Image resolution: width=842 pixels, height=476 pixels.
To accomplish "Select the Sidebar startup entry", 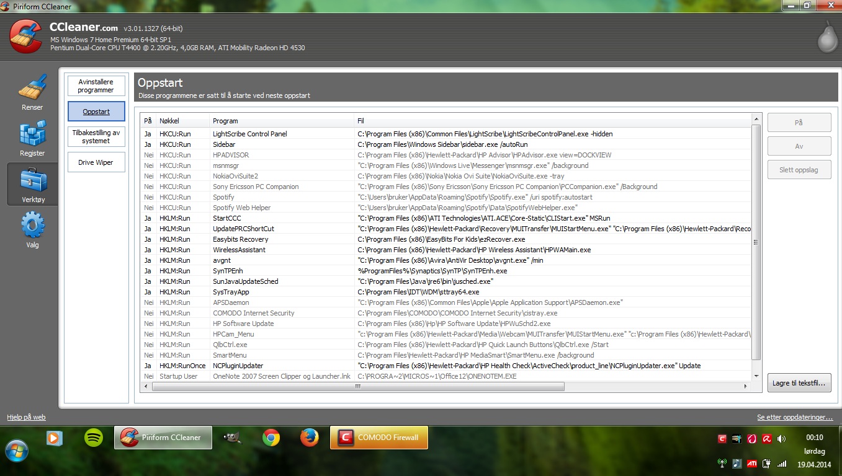I will (446, 144).
